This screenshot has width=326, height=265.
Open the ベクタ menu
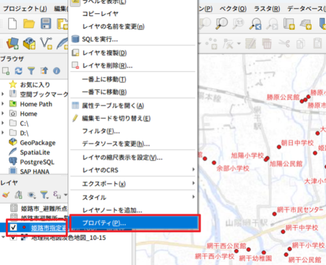(x=235, y=9)
